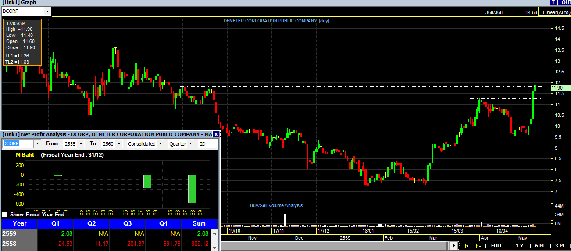571x251 pixels.
Task: Click the DCORP symbol field in Net Profit Analysis
Action: pyautogui.click(x=18, y=143)
